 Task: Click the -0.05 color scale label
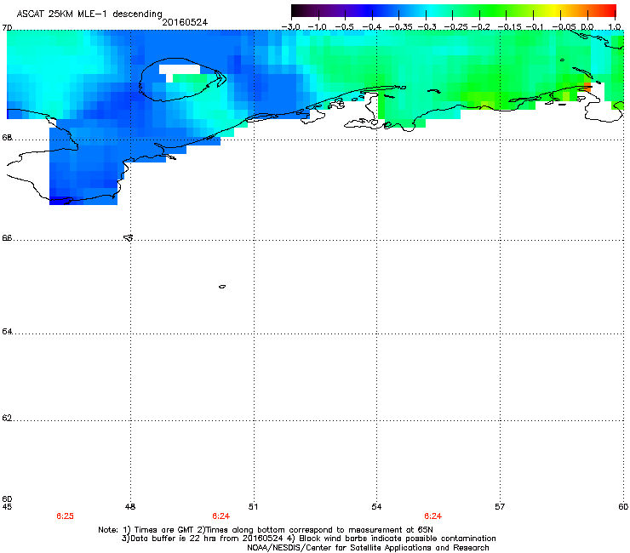point(564,27)
